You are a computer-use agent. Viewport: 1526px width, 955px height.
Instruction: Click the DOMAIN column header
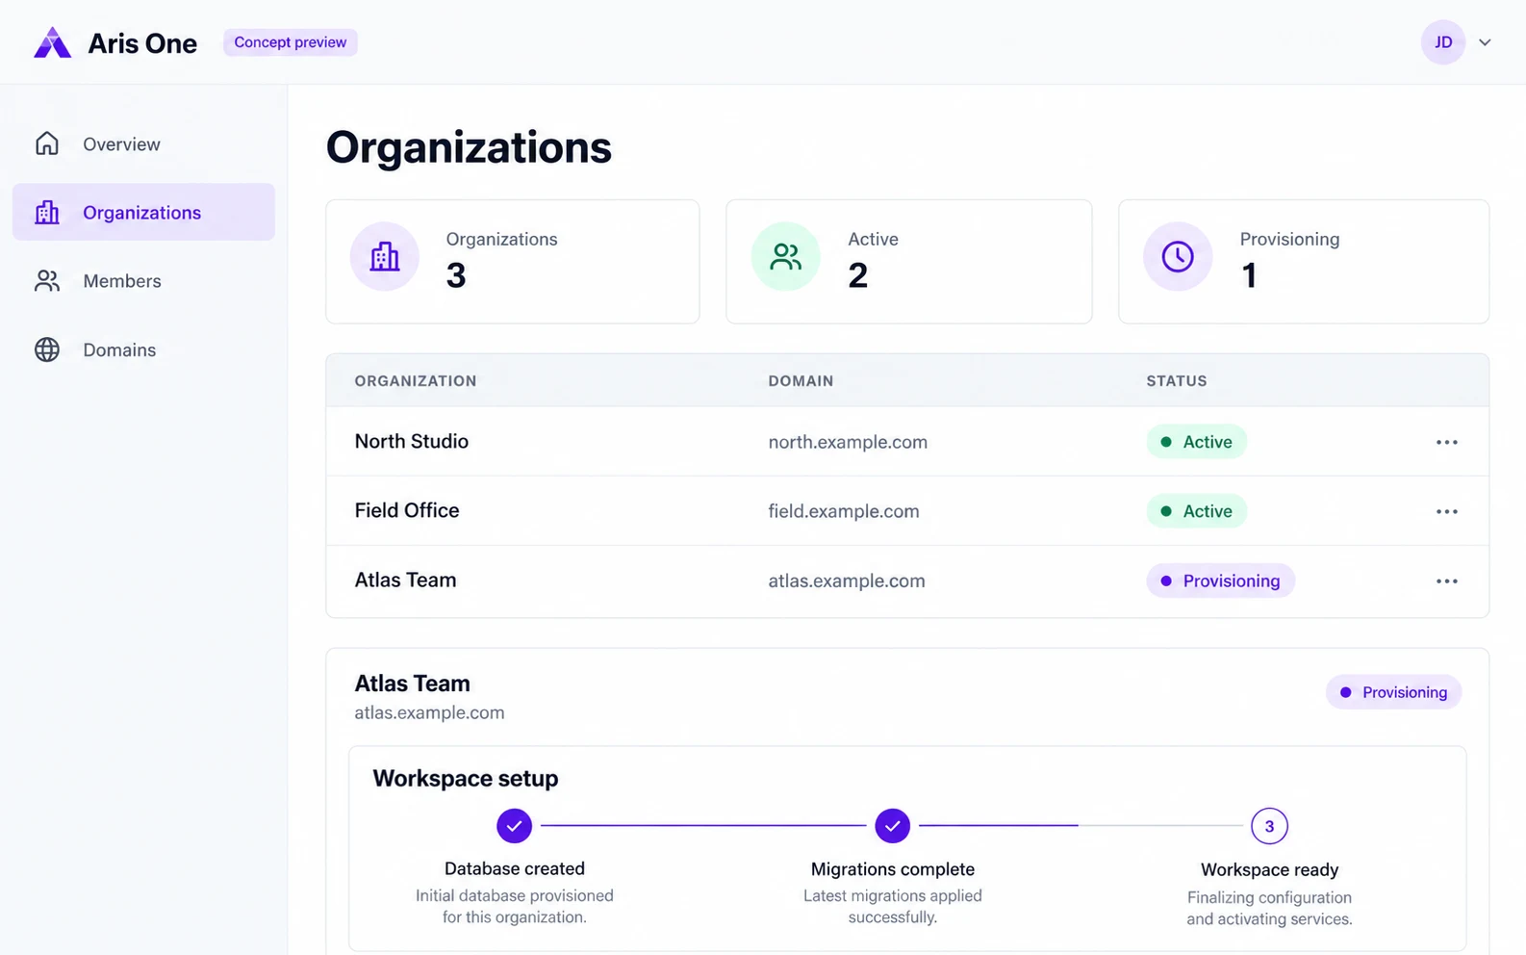pos(801,381)
